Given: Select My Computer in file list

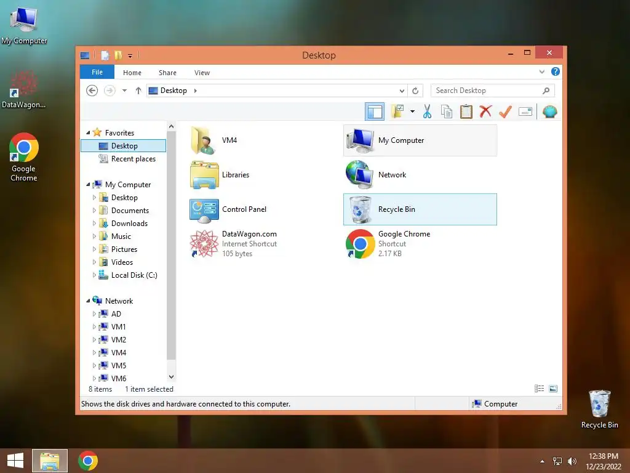Looking at the screenshot, I should [x=420, y=140].
